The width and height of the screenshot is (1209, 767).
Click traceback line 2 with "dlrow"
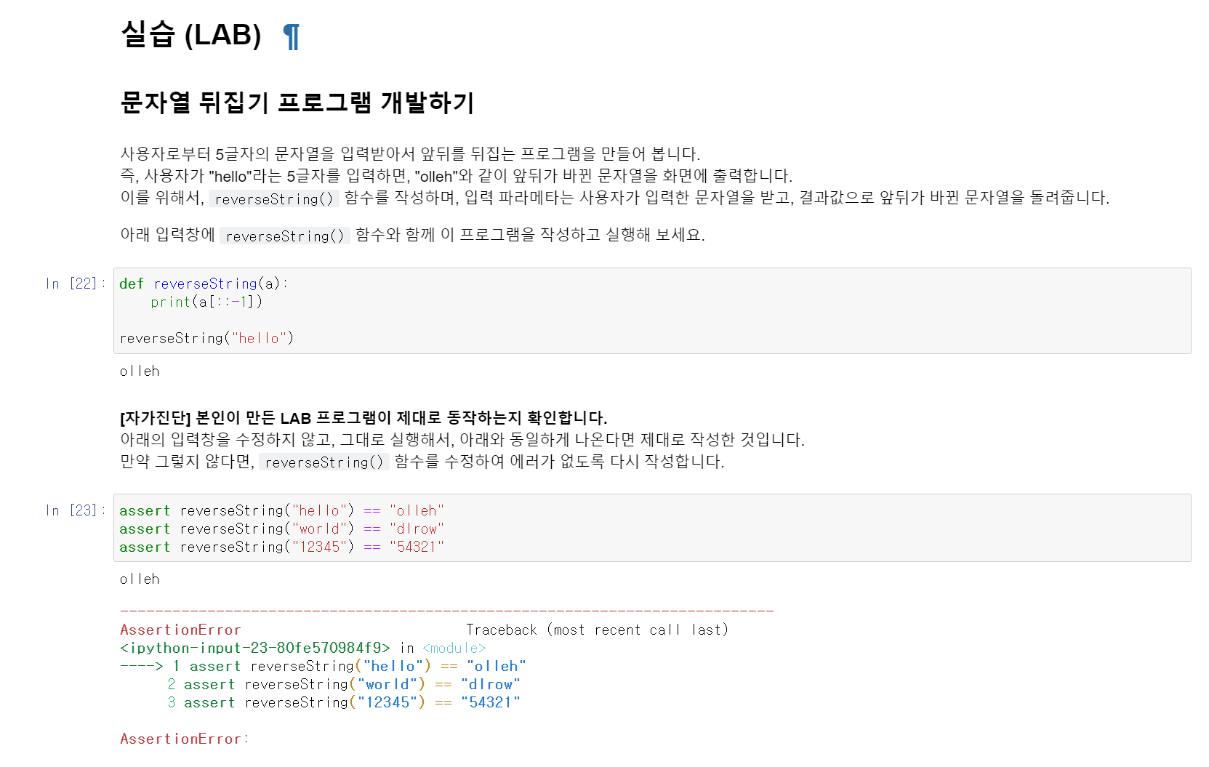click(x=344, y=684)
